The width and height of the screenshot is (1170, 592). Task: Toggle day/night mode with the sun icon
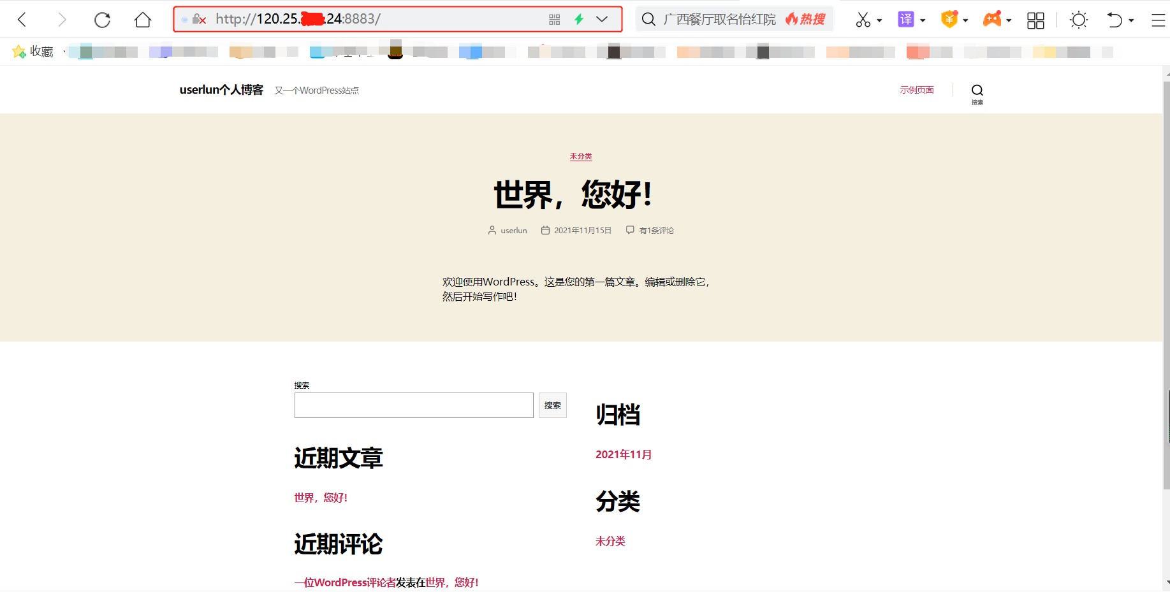(1079, 20)
